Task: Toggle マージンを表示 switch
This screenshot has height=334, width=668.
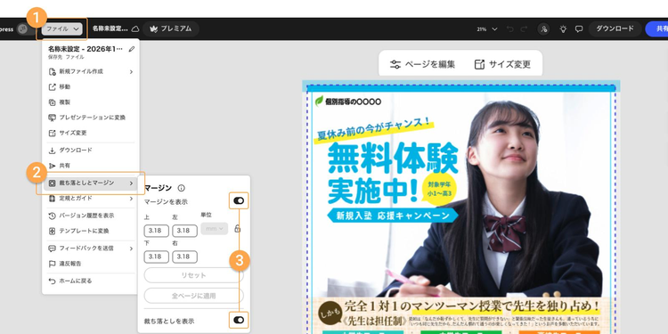Action: coord(239,200)
